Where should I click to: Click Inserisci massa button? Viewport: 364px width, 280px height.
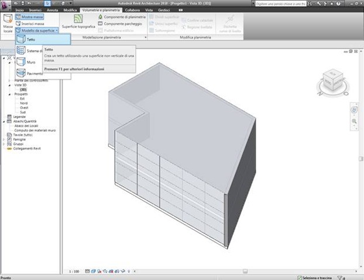pyautogui.click(x=30, y=23)
